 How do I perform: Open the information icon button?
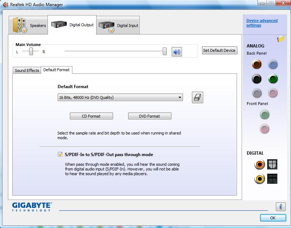(x=281, y=206)
